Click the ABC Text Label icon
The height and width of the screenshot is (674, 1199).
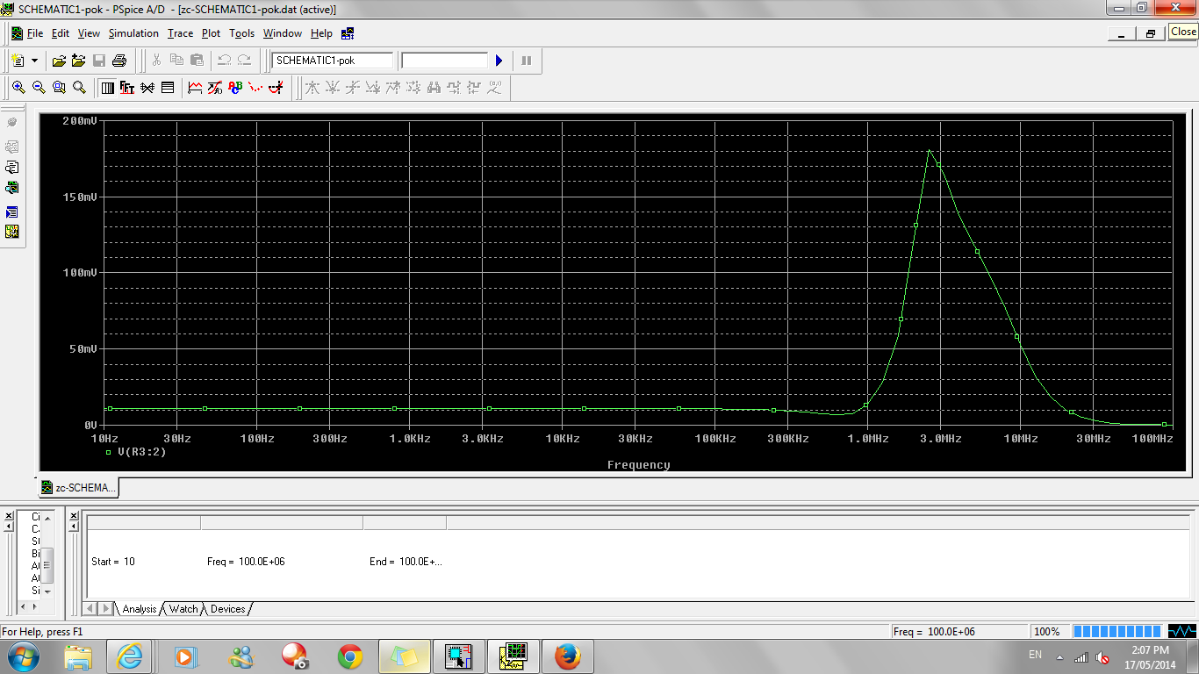235,88
